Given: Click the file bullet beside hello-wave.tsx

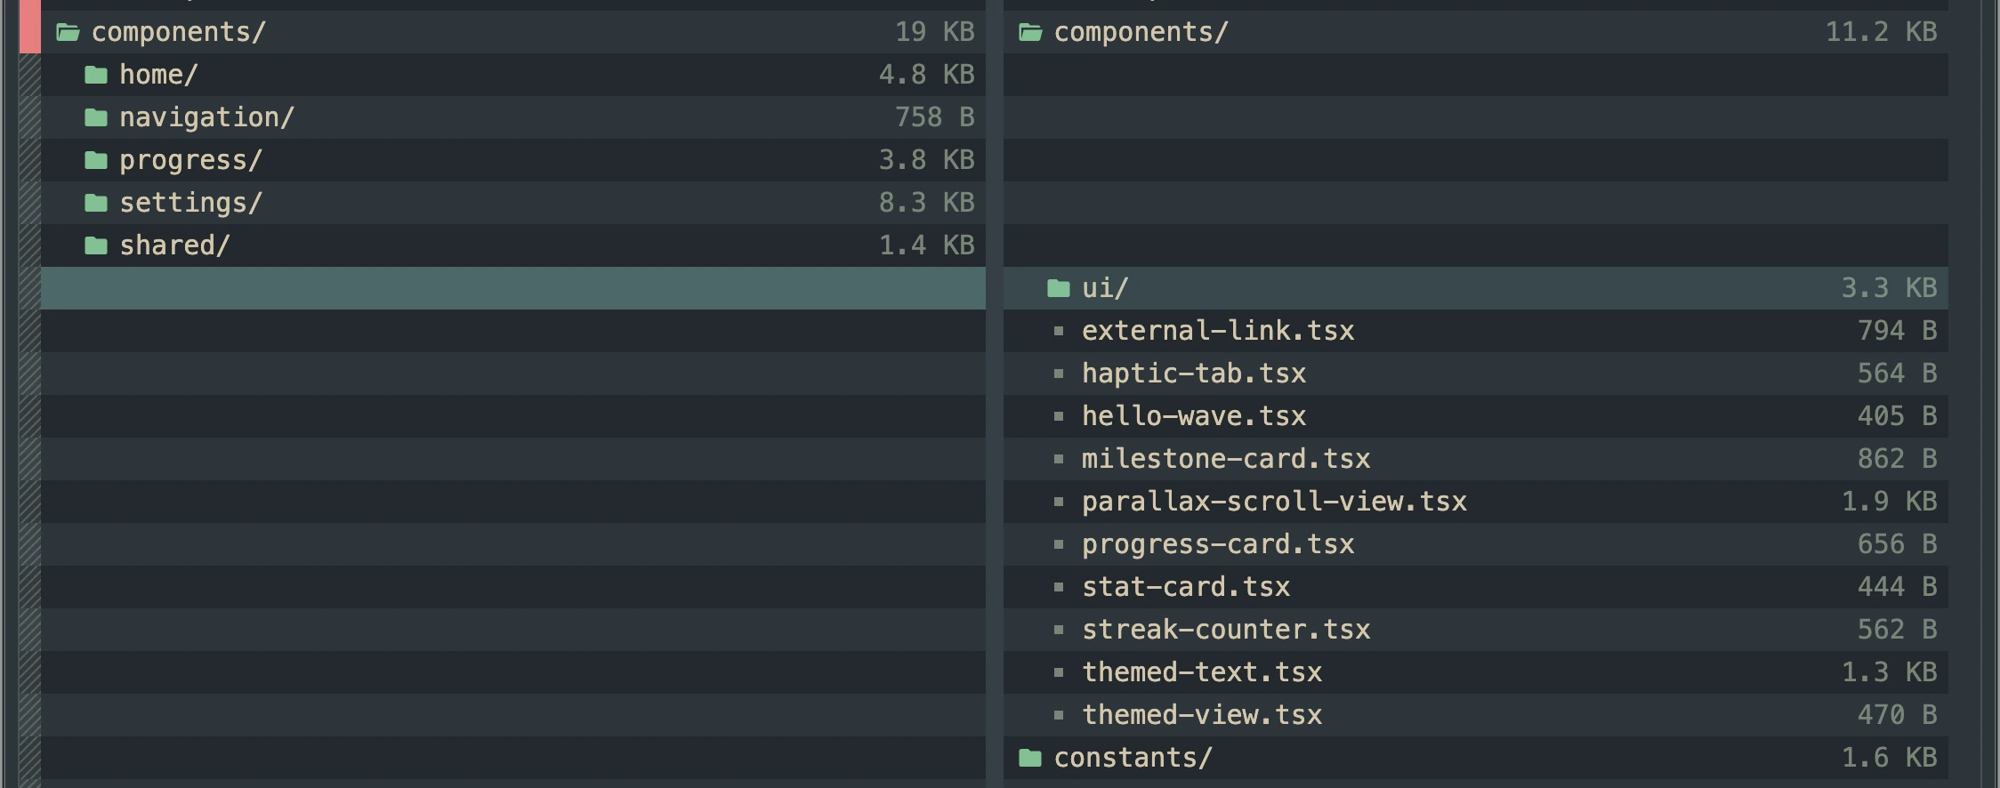Looking at the screenshot, I should [x=1059, y=416].
